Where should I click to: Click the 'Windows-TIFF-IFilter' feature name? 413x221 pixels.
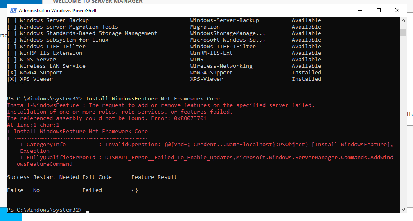[x=223, y=47]
